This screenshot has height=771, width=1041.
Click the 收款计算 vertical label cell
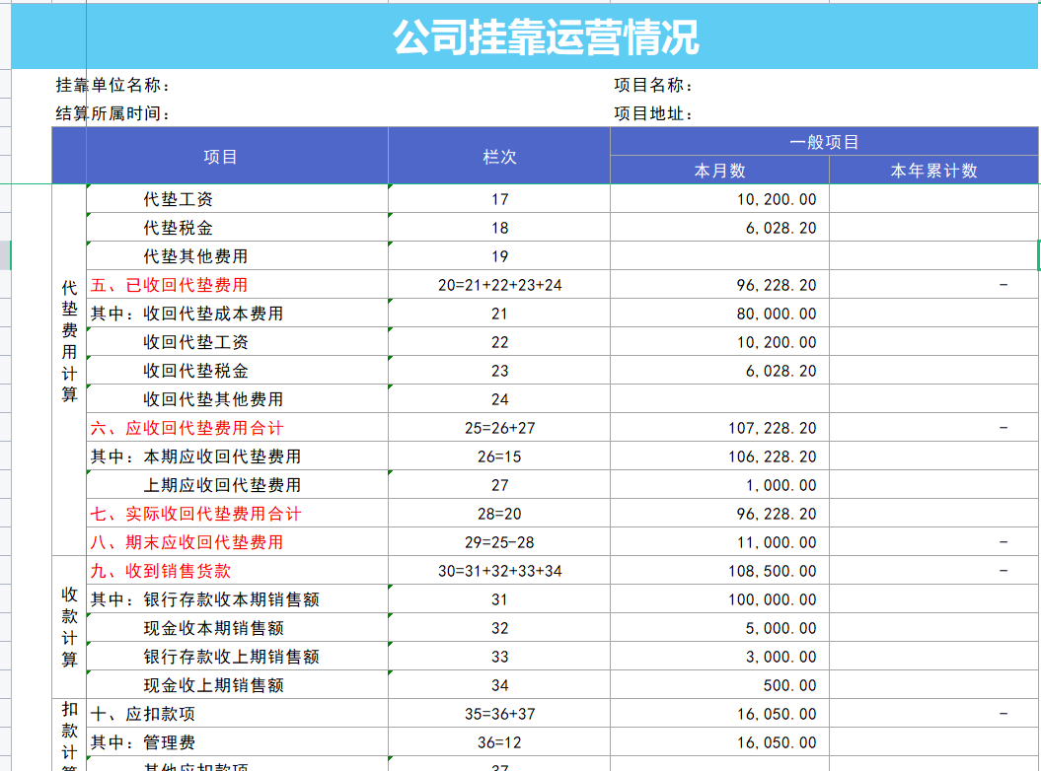click(x=68, y=626)
